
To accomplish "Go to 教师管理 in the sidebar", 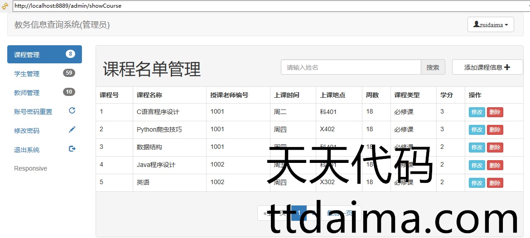I will coord(27,93).
